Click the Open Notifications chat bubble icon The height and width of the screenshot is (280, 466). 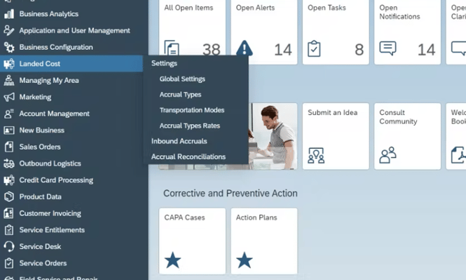point(388,48)
